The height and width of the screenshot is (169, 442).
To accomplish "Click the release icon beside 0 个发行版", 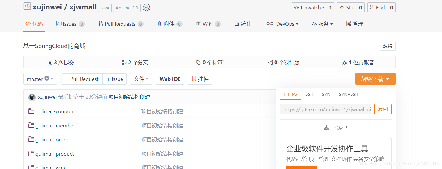I will [270, 63].
